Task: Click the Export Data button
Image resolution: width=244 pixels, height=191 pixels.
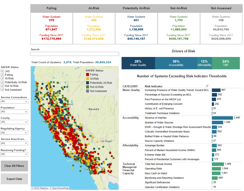Action: pos(14,179)
